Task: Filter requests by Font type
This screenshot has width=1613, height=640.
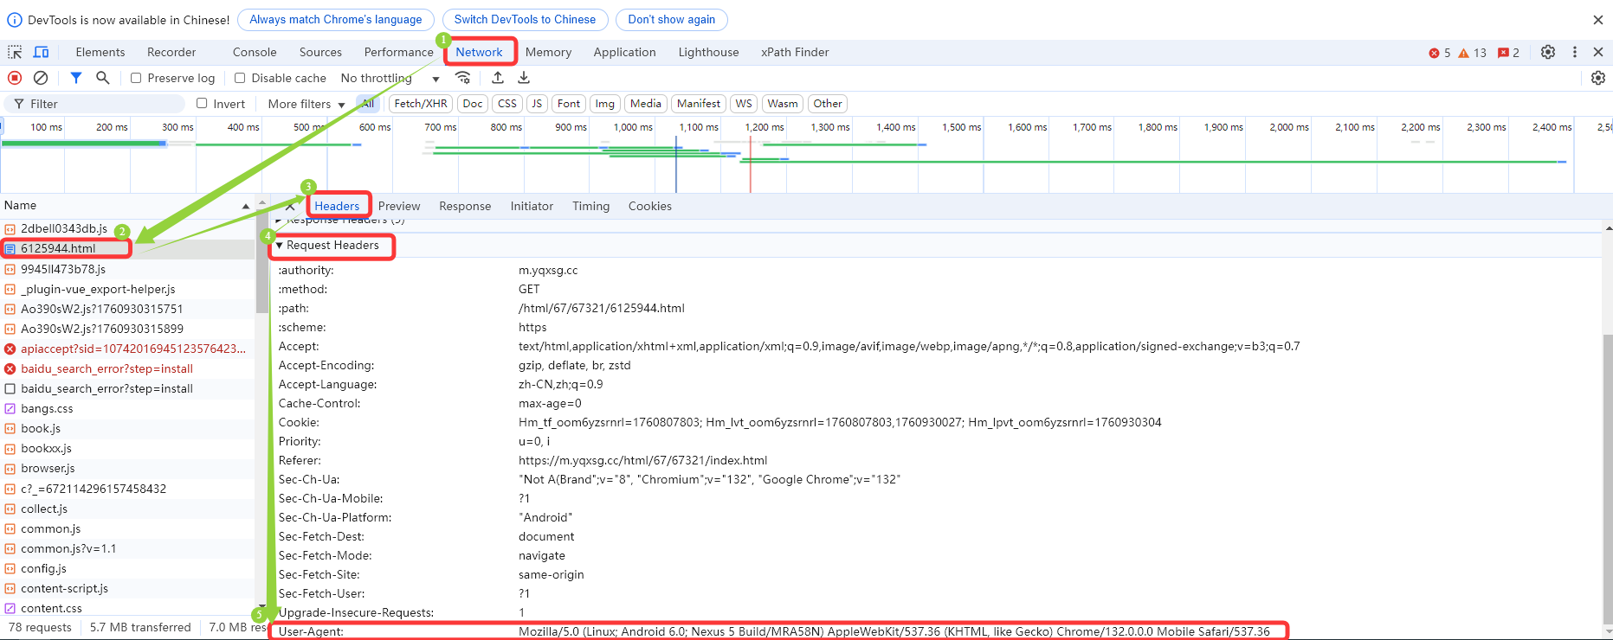Action: click(x=569, y=104)
